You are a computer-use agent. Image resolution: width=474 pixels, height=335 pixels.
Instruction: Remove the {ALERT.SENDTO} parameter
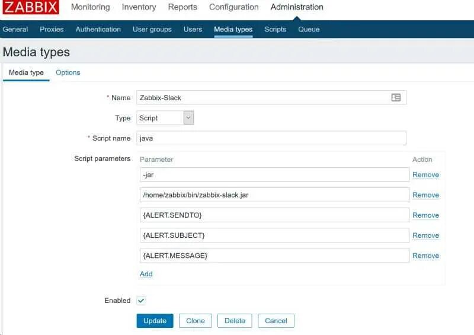[x=425, y=215]
